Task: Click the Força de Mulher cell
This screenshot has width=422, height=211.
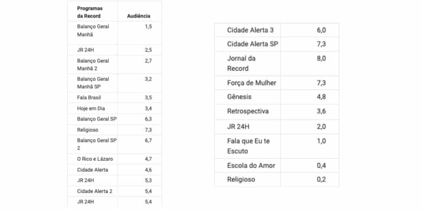Action: (248, 83)
